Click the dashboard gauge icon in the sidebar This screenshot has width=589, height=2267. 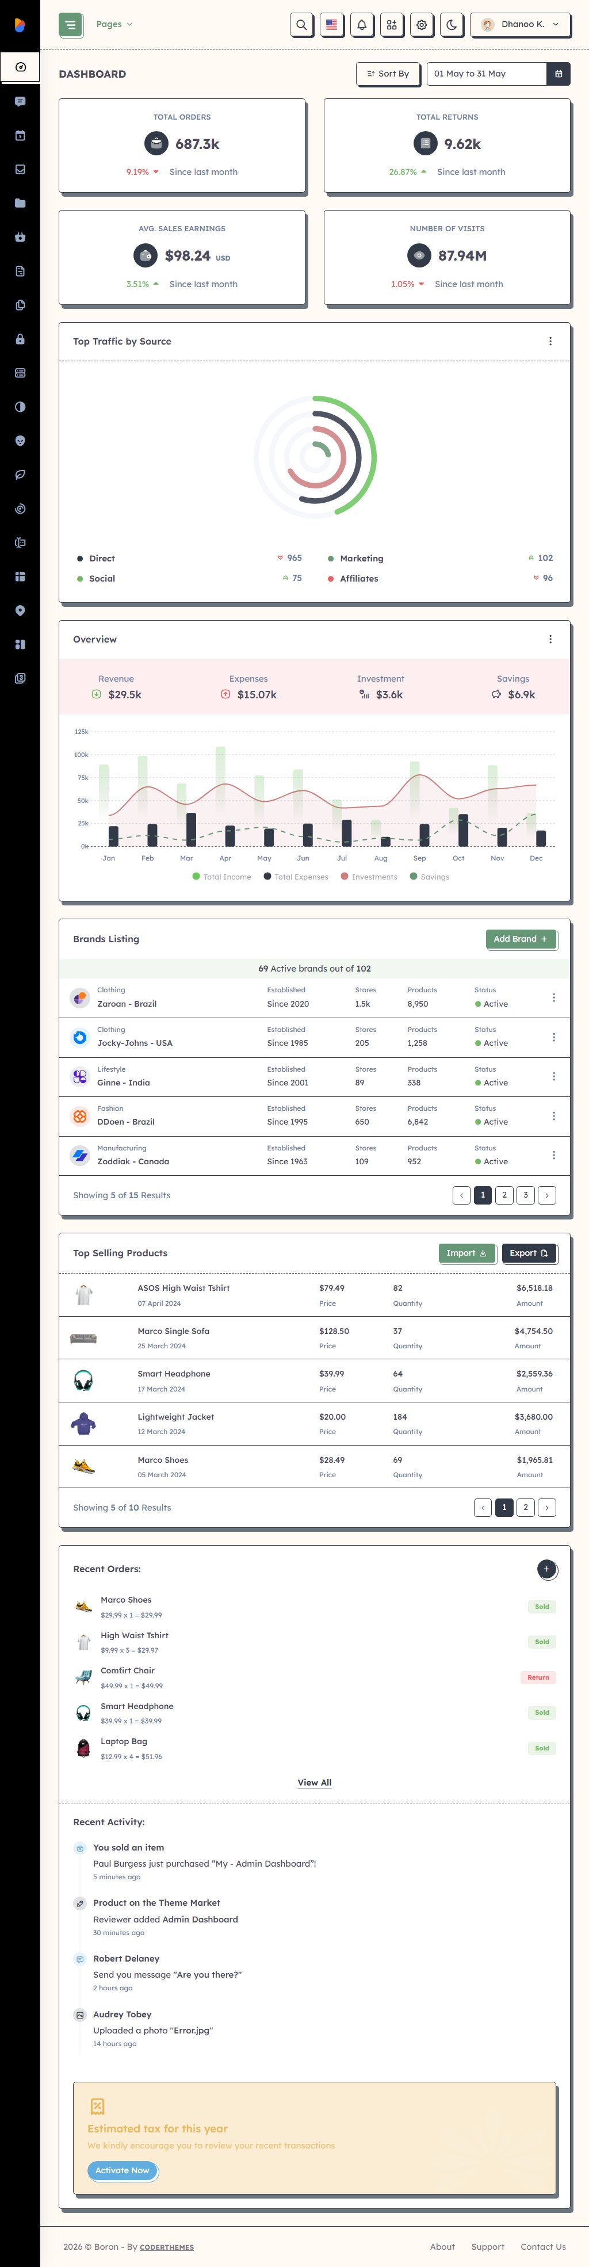pos(20,67)
